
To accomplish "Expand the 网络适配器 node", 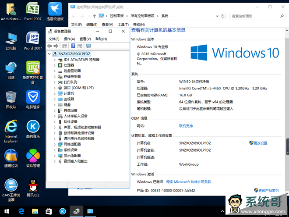I will click(55, 144).
